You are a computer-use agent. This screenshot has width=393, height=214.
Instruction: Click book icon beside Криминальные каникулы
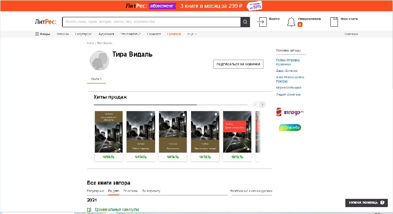(89, 210)
